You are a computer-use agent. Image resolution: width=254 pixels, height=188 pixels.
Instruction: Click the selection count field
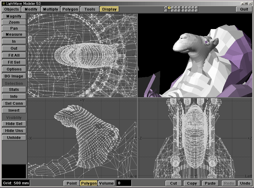(x=124, y=183)
